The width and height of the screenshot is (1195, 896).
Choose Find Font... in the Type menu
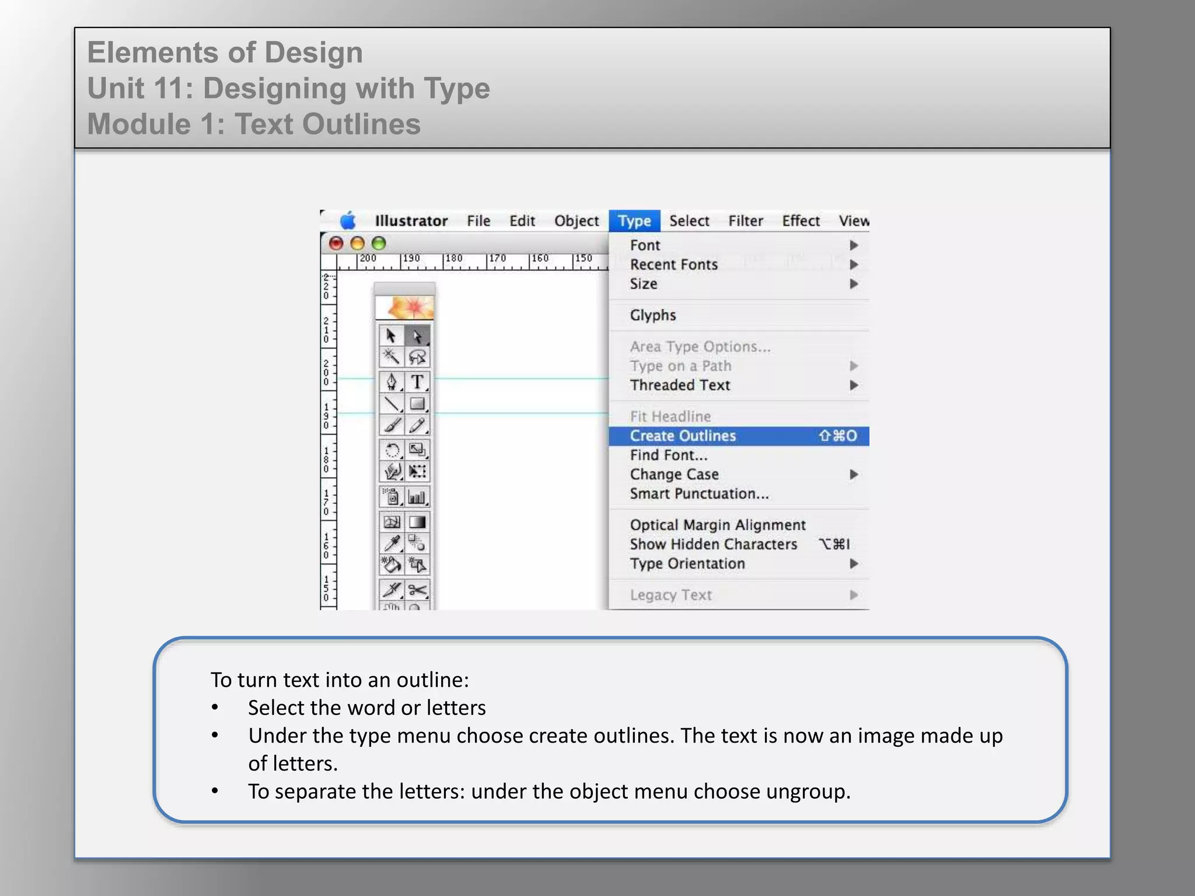(x=739, y=455)
